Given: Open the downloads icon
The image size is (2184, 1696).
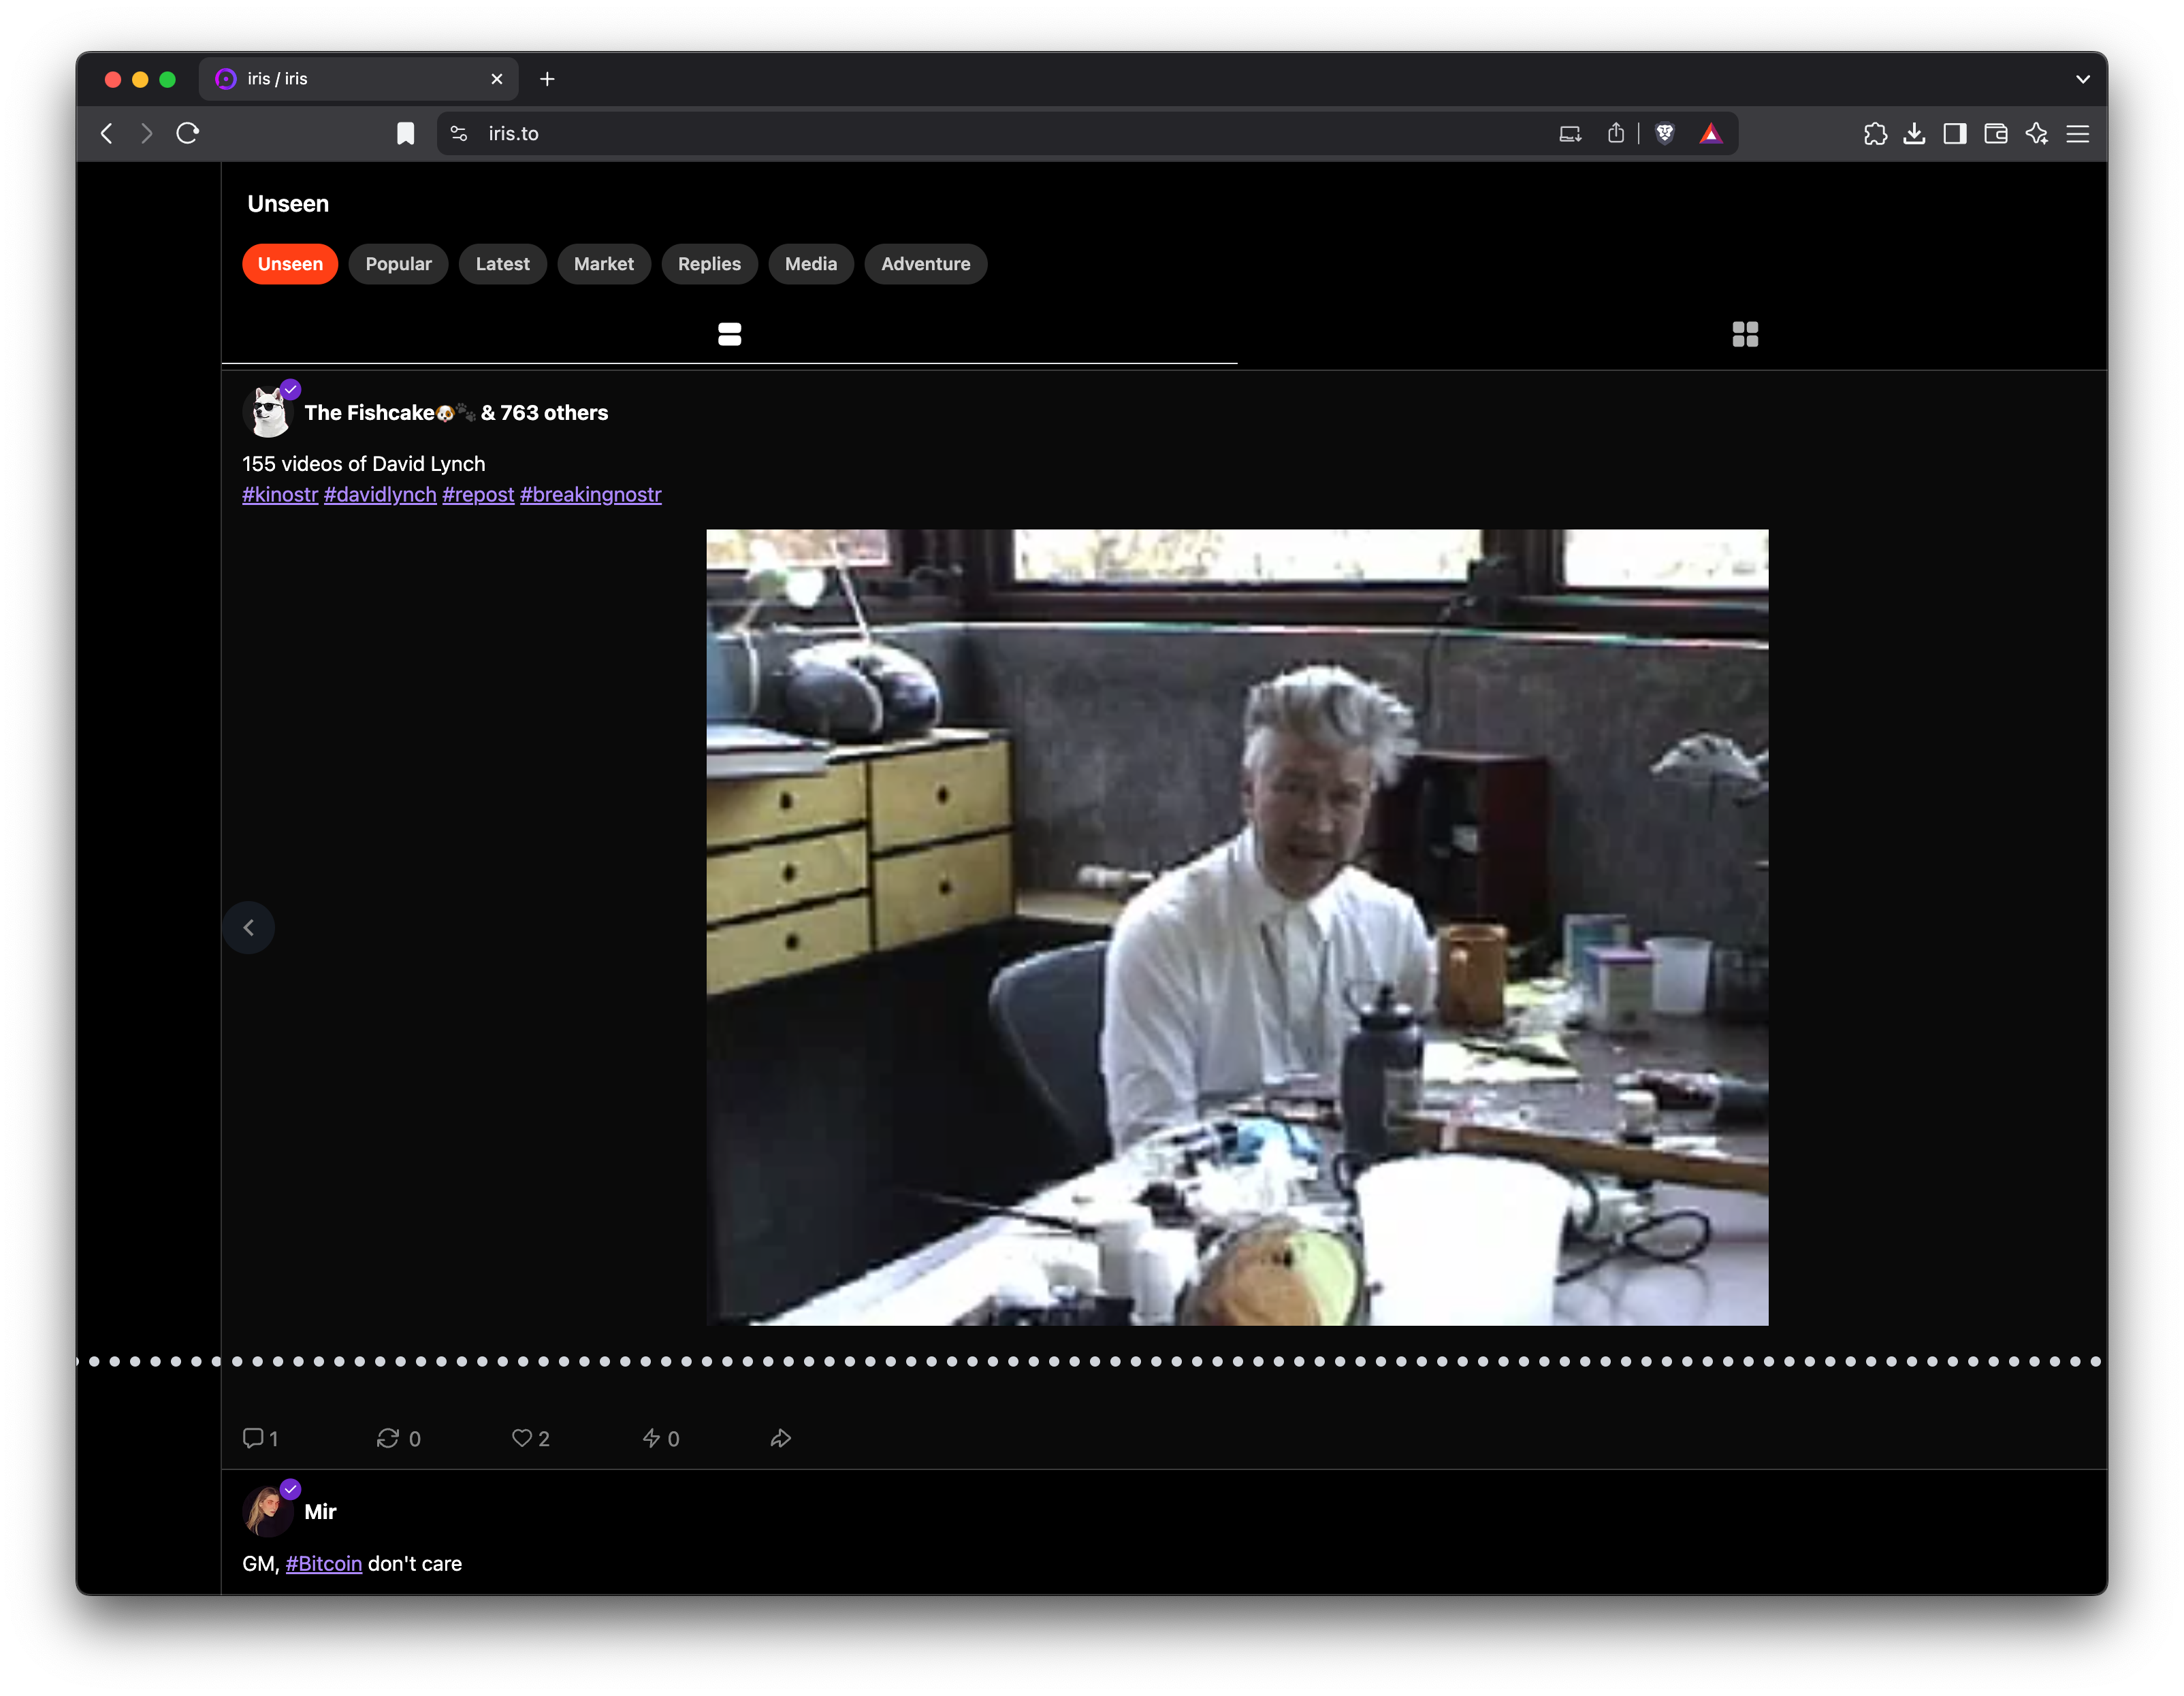Looking at the screenshot, I should (1914, 133).
